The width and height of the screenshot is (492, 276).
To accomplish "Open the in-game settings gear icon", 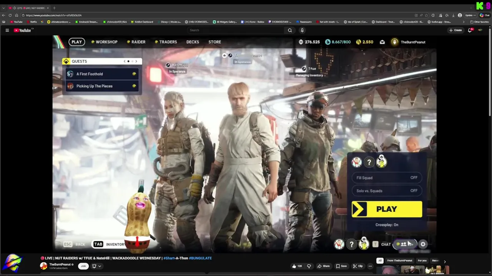I will [x=423, y=244].
